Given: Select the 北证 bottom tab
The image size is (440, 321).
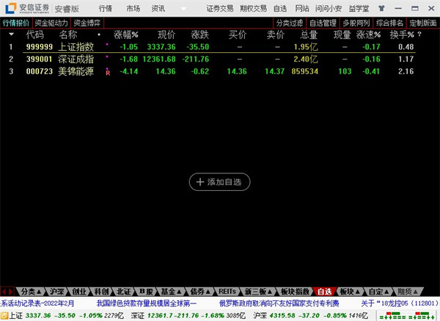Looking at the screenshot, I should (x=124, y=292).
